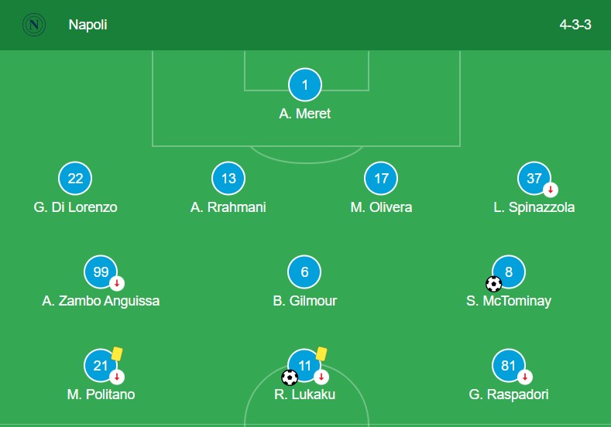Screen dimensions: 611x427
Task: Select goalkeeper number 1 shirt circle
Action: click(x=305, y=84)
